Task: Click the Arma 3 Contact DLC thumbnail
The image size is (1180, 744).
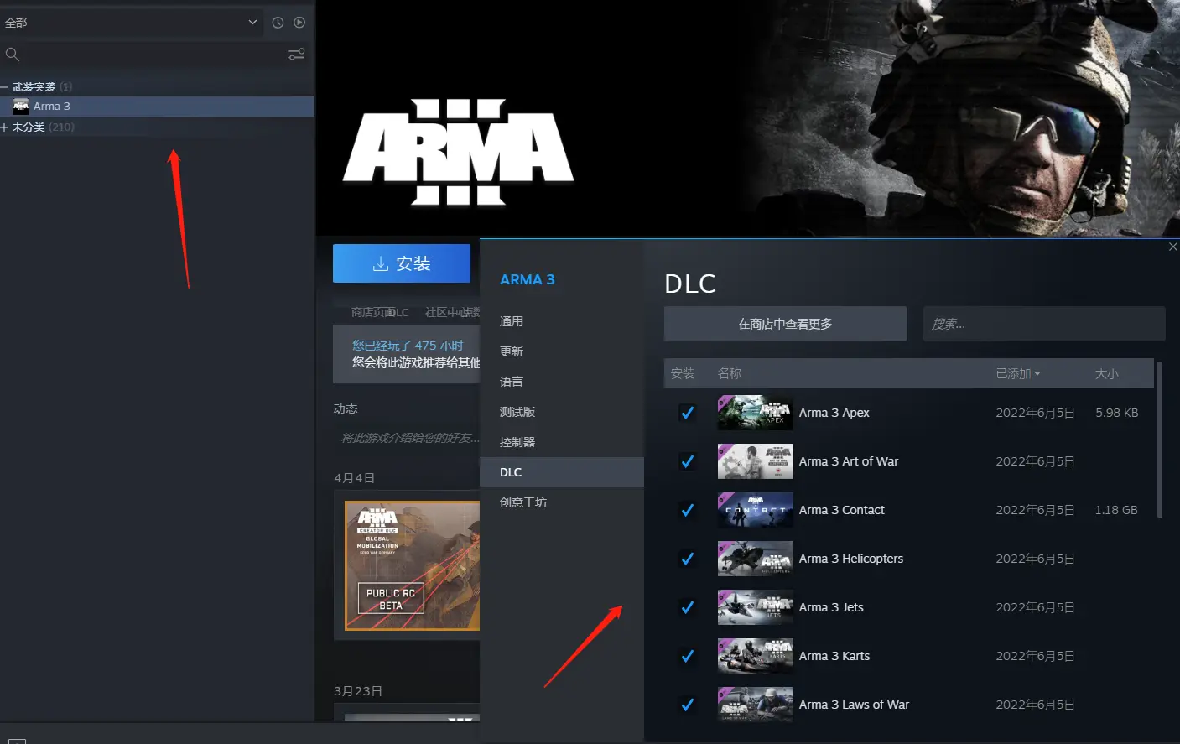Action: coord(756,510)
